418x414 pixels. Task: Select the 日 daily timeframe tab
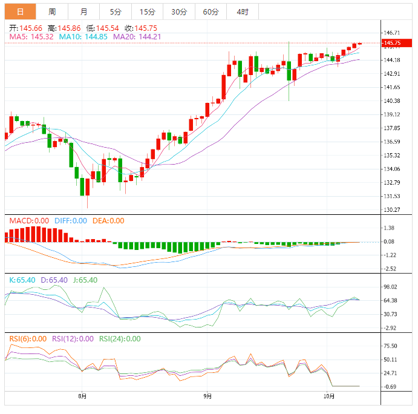[20, 11]
